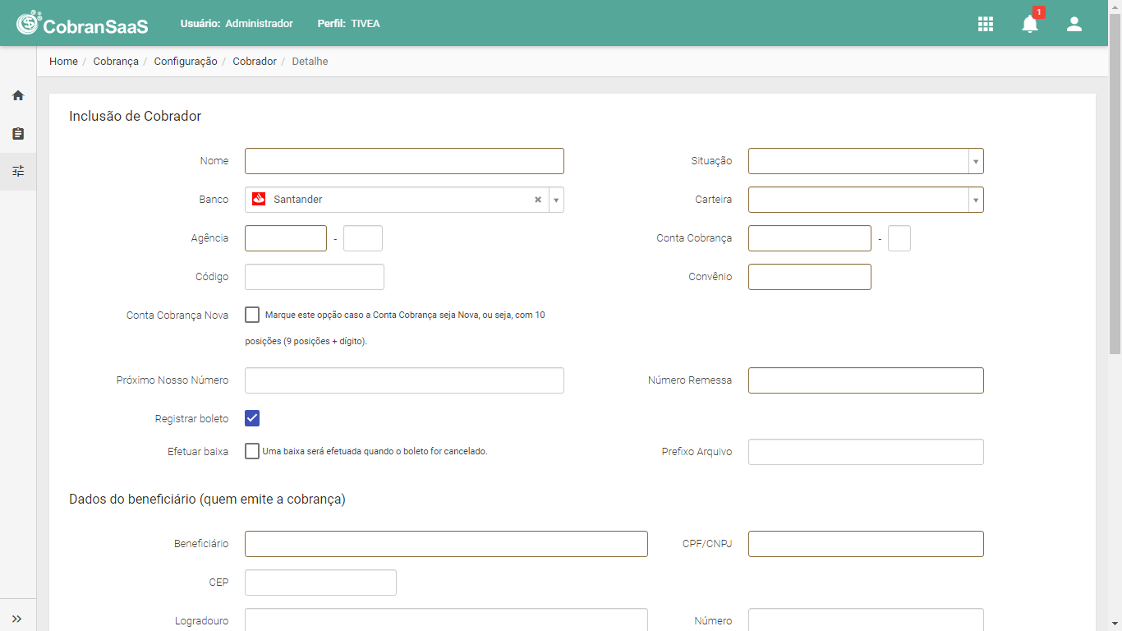
Task: Focus the Prefixo Arquivo field
Action: (866, 452)
